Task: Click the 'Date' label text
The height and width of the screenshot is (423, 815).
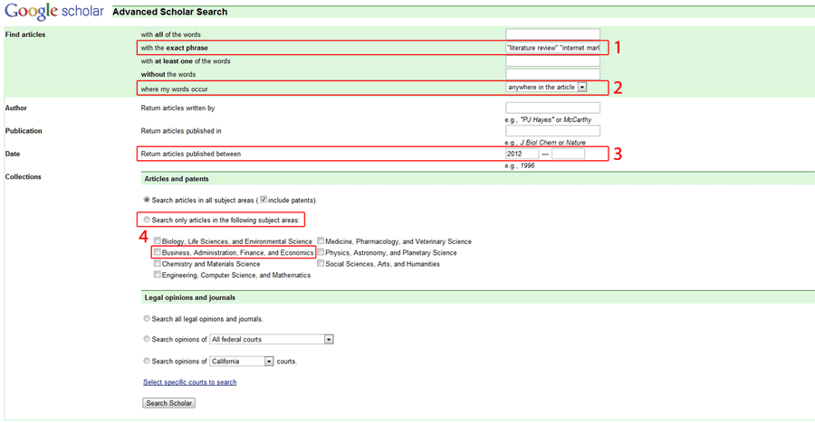Action: (x=13, y=154)
